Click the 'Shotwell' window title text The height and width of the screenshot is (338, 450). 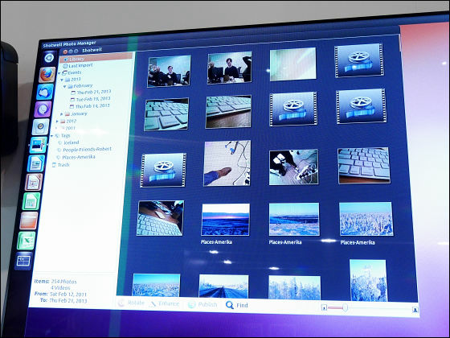pos(92,50)
